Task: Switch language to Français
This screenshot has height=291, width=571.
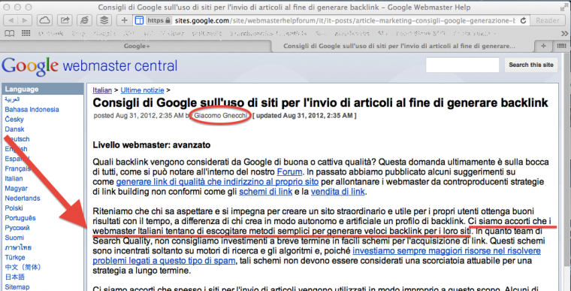Action: (x=17, y=168)
